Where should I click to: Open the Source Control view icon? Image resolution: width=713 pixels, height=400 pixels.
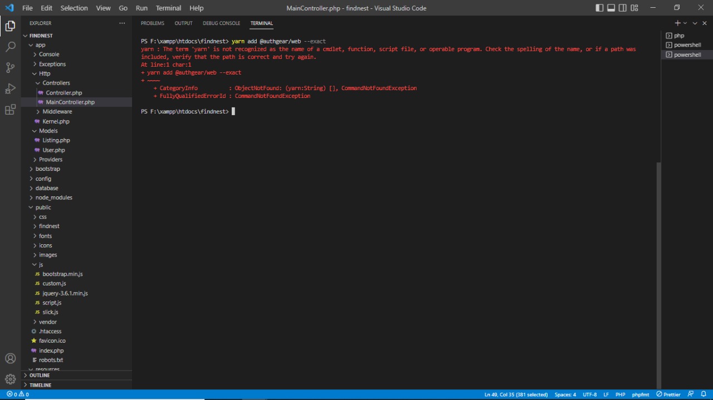10,68
